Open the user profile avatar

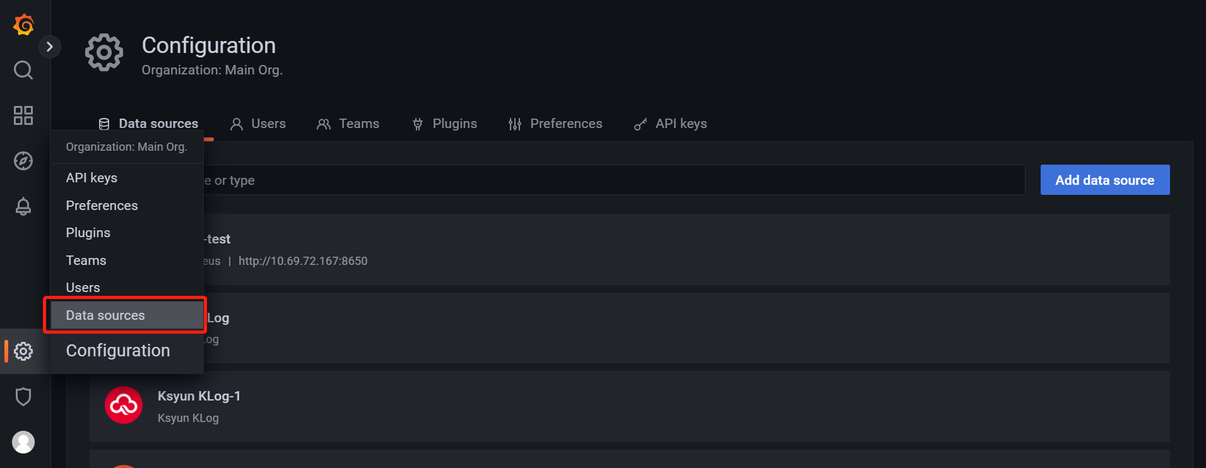[x=23, y=442]
